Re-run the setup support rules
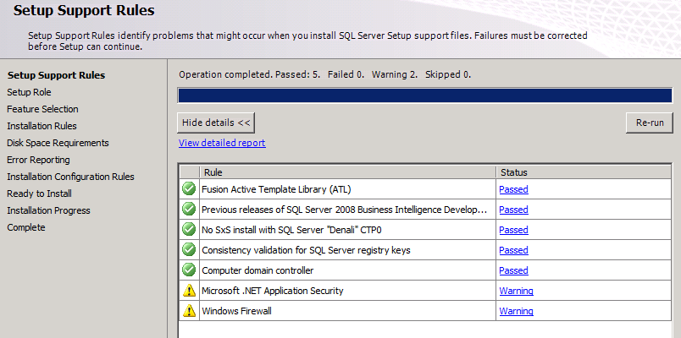The width and height of the screenshot is (681, 338). (650, 123)
